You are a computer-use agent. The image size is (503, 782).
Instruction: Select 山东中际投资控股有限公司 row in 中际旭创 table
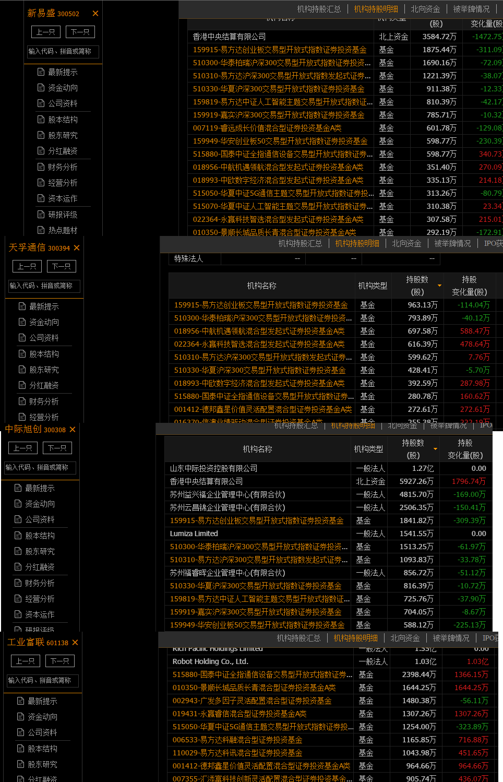tap(329, 468)
